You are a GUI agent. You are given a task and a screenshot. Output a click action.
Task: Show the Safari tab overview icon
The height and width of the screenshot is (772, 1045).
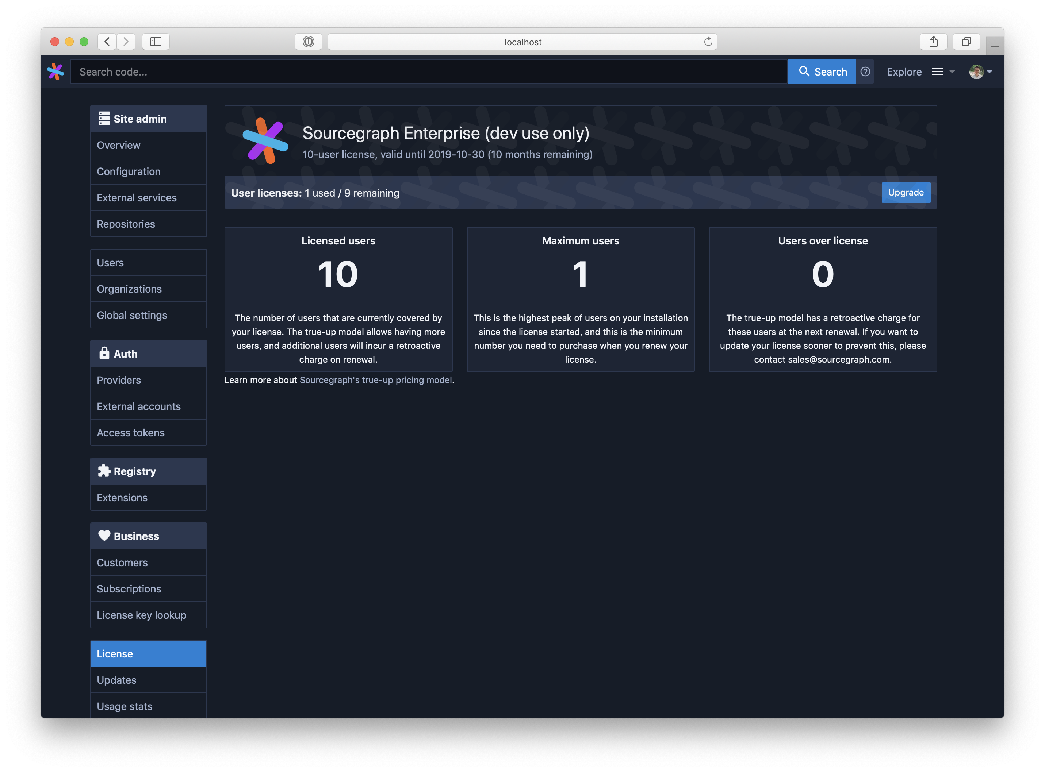click(966, 42)
